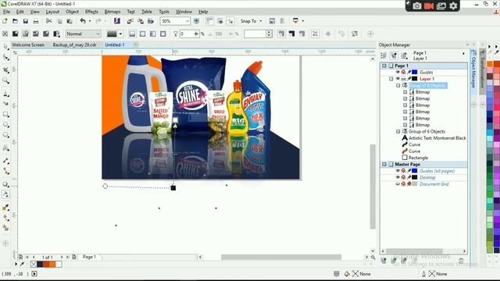Click the screen recorder camera icon
The width and height of the screenshot is (500, 281).
click(x=416, y=5)
